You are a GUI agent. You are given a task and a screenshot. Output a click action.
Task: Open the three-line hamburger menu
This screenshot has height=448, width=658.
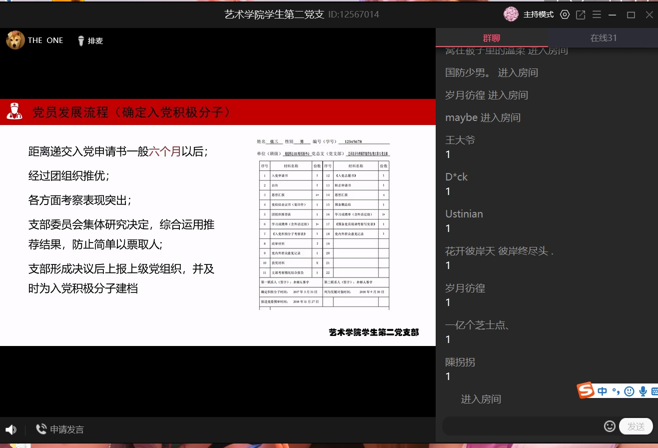(597, 14)
